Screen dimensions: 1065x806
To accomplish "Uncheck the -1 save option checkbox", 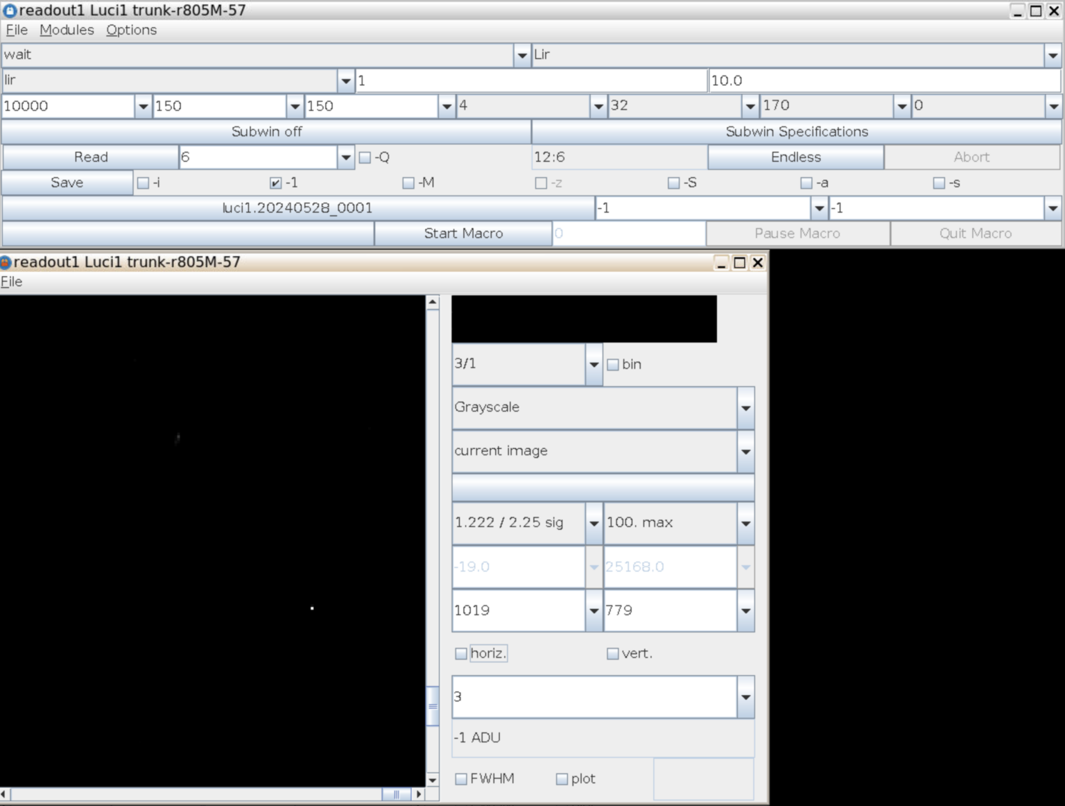I will click(276, 183).
